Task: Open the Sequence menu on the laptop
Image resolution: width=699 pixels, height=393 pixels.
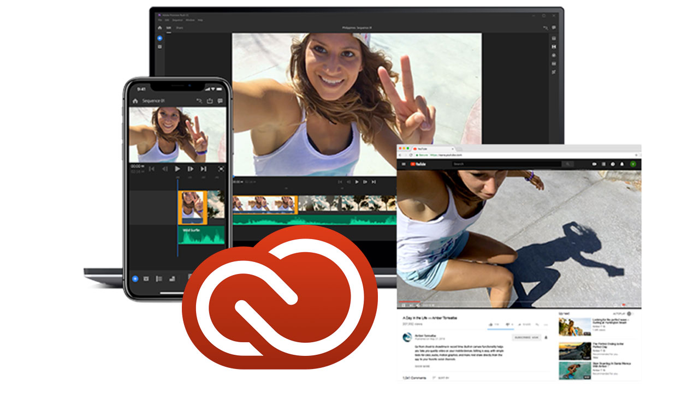Action: [177, 20]
